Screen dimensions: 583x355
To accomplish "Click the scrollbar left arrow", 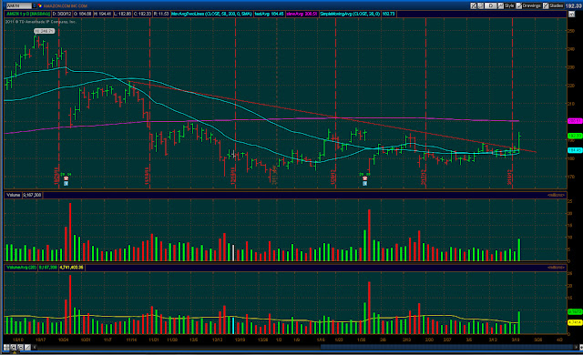I will pos(35,348).
